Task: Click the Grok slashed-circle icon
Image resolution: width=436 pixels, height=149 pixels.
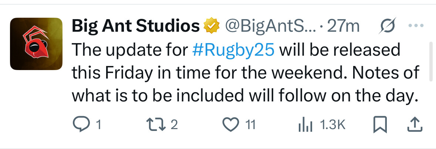Action: pos(388,26)
